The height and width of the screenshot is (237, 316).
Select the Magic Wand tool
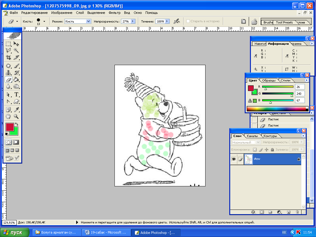(x=16, y=50)
